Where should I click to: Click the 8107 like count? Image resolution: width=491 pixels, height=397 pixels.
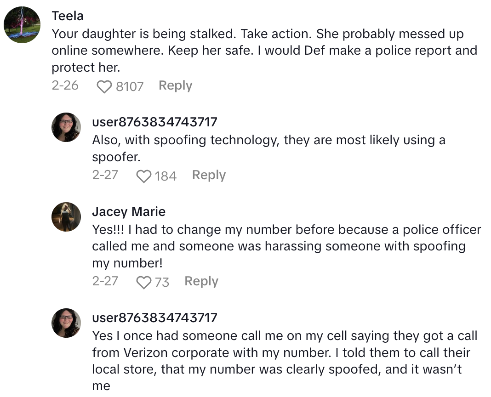click(x=130, y=86)
